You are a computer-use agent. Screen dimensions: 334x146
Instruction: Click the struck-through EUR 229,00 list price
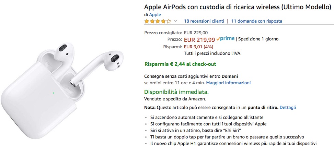tap(196, 33)
